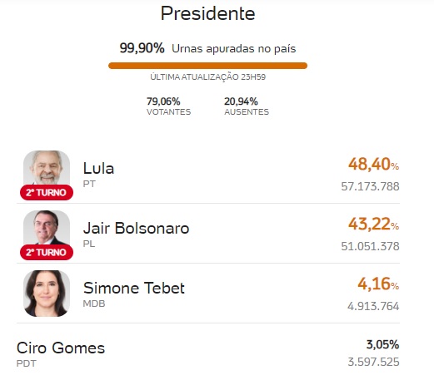Viewport: 434px width, 380px height.
Task: Click Bolsonaro's 43,22% vote percentage
Action: [374, 224]
